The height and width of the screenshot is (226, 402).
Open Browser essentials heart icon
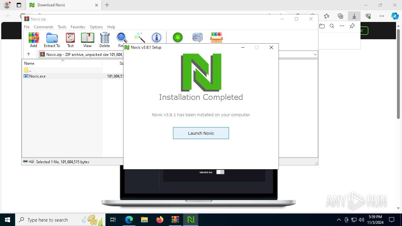point(368,16)
